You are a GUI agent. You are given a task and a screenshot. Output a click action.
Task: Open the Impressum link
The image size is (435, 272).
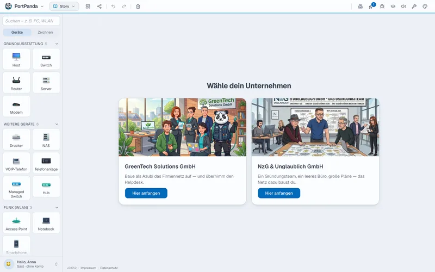click(88, 268)
